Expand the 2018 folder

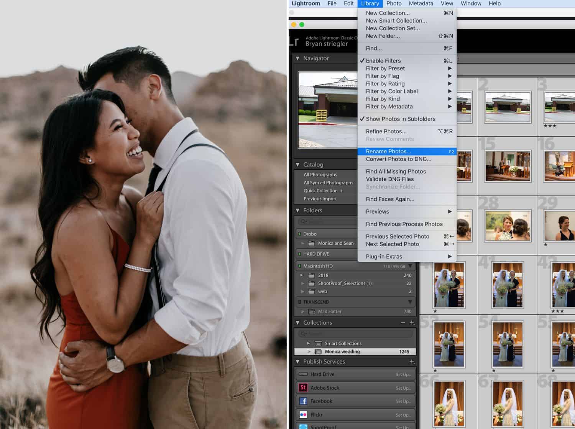pos(302,275)
